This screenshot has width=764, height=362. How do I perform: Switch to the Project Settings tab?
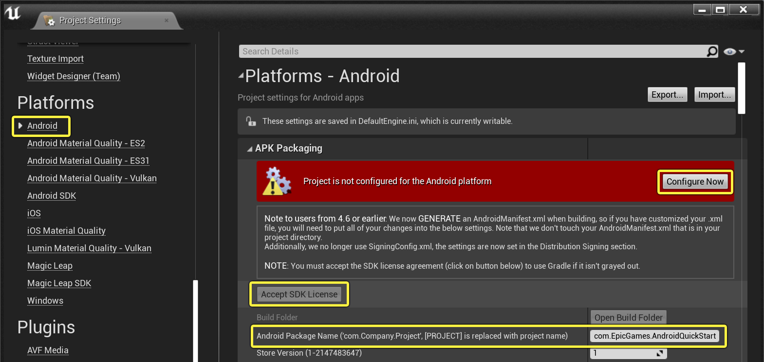tap(90, 20)
